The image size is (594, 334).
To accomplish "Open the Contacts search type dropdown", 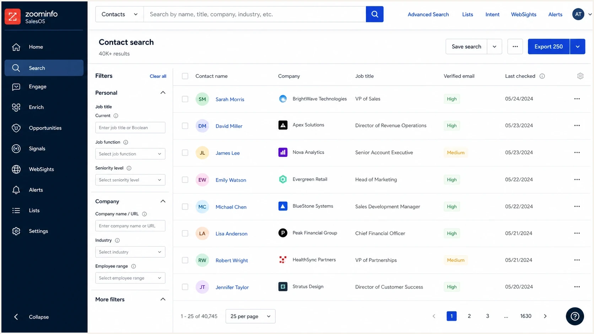I will [x=119, y=14].
